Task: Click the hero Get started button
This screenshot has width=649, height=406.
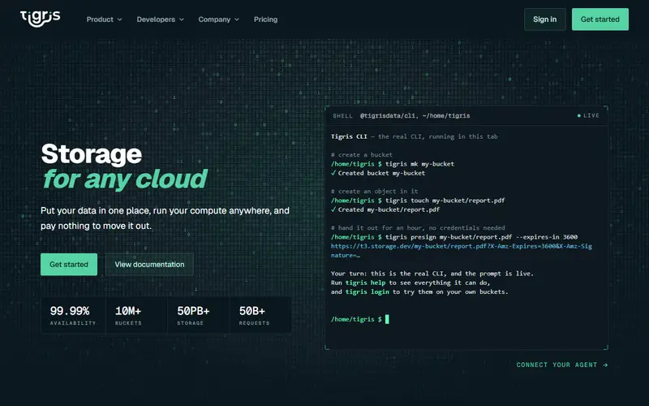Action: 69,265
